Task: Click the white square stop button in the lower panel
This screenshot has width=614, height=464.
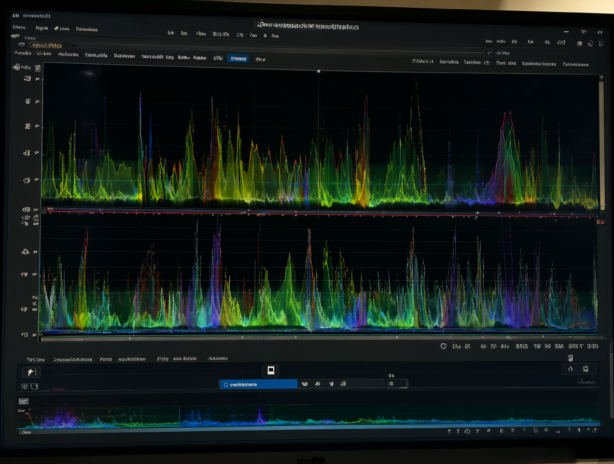Action: [271, 370]
